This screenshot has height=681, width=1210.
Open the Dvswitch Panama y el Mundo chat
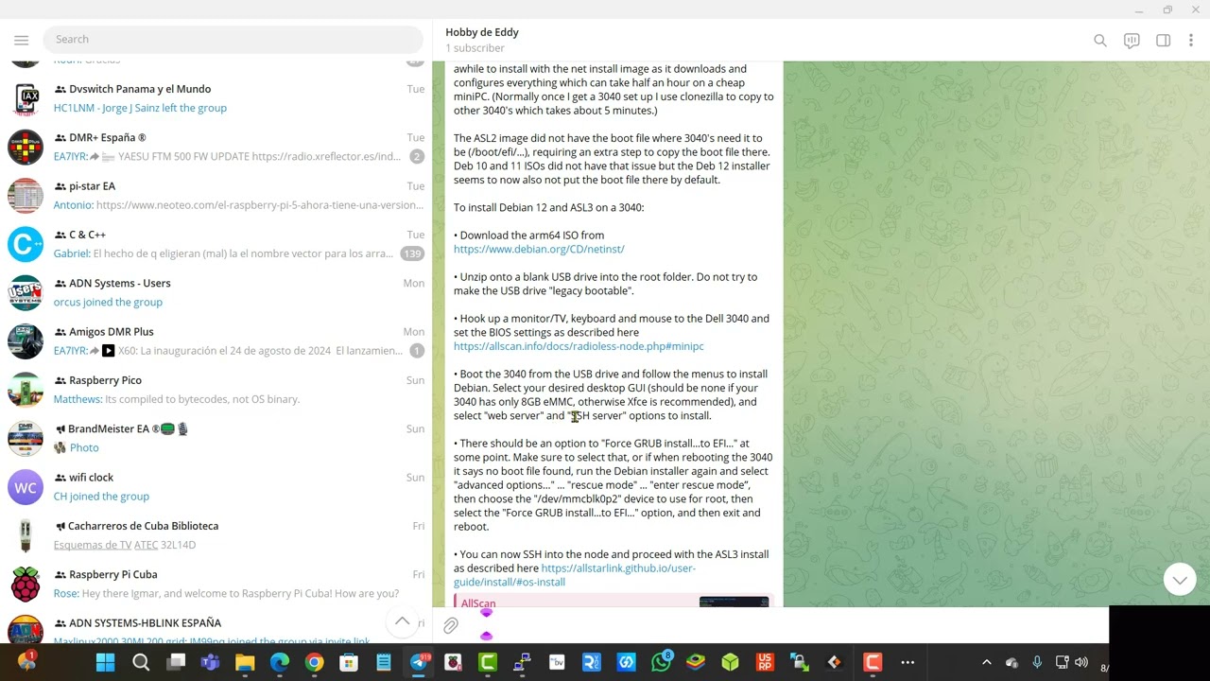click(216, 98)
